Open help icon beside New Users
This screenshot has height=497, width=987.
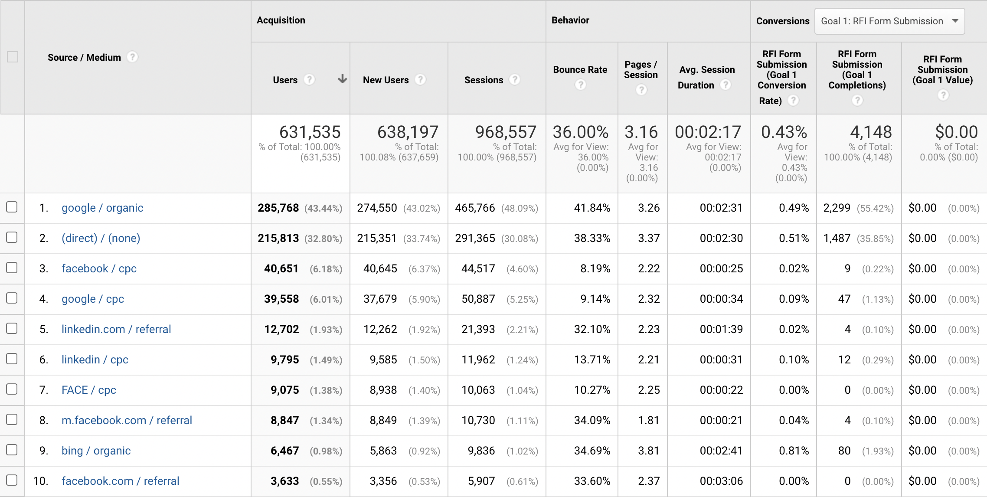tap(420, 79)
